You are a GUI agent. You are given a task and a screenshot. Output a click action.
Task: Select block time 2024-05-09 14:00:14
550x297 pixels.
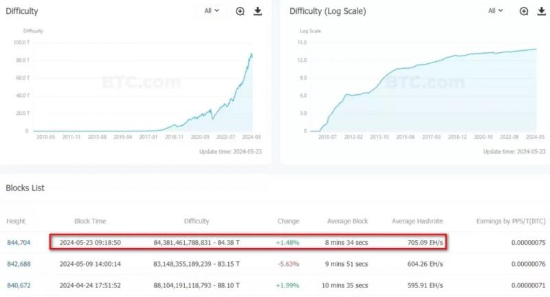(90, 264)
